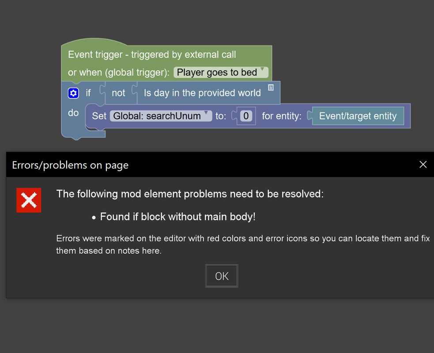
Task: Click the 'Set' label on the purple block
Action: click(99, 116)
